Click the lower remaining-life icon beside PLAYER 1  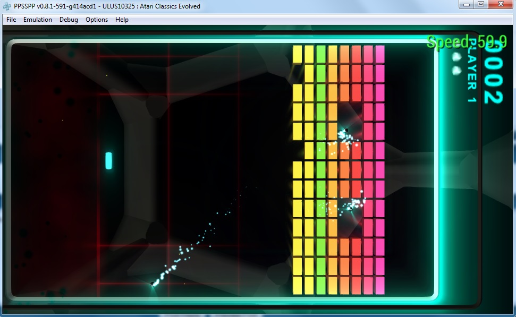point(456,70)
